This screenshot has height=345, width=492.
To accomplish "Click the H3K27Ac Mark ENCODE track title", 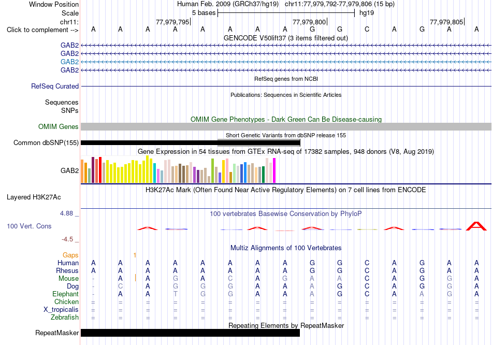I will 286,190.
